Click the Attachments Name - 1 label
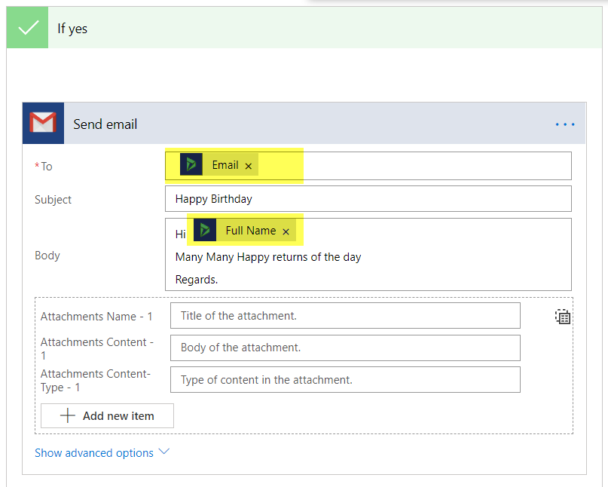Screen dimensions: 608x487 click(x=96, y=317)
